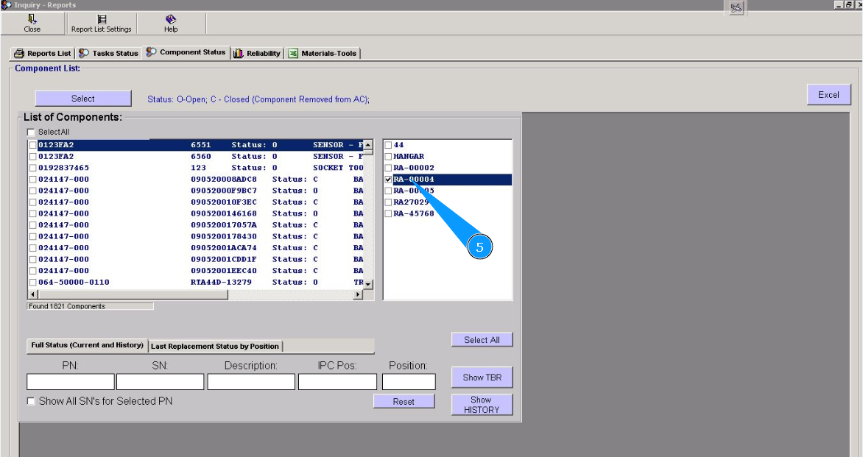Viewport: 863px width, 457px height.
Task: Click the top-right title bar application icon
Action: coord(736,7)
